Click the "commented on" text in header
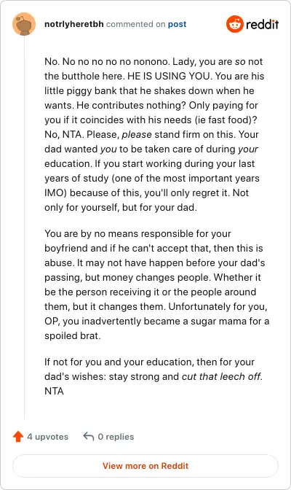291x490 pixels. point(135,24)
